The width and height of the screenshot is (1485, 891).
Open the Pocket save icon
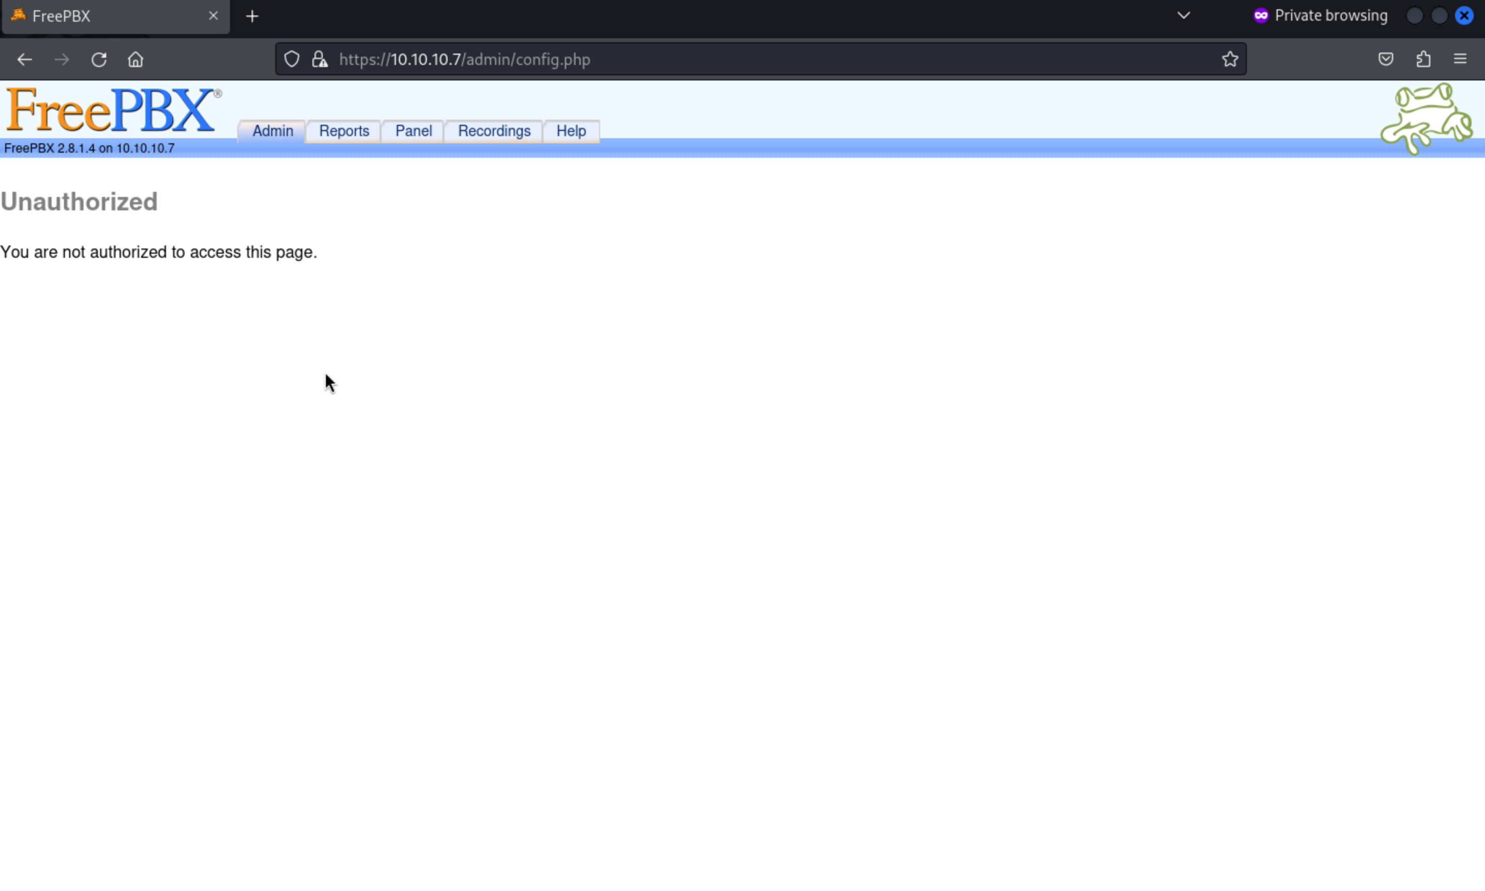click(1385, 59)
